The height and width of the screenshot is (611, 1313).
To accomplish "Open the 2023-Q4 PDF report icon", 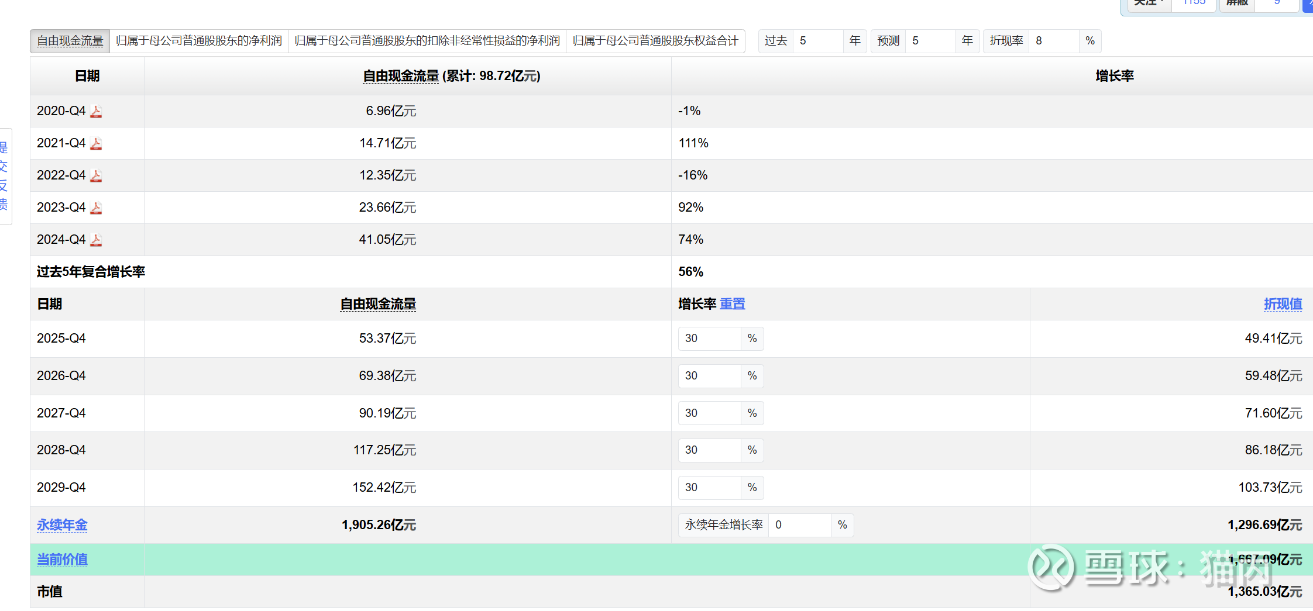I will click(96, 208).
